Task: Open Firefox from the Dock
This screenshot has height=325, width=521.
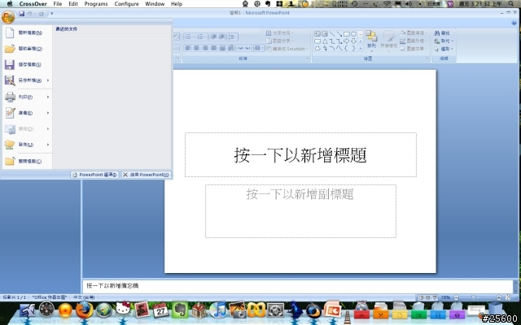Action: (85, 310)
